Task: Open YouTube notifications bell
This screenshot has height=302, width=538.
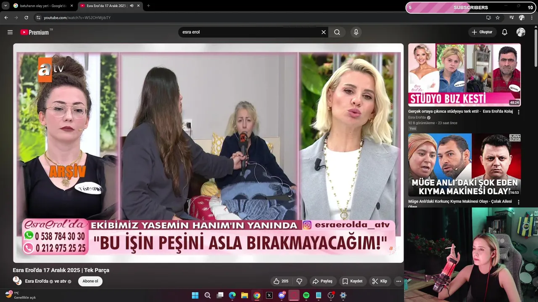Action: [505, 32]
